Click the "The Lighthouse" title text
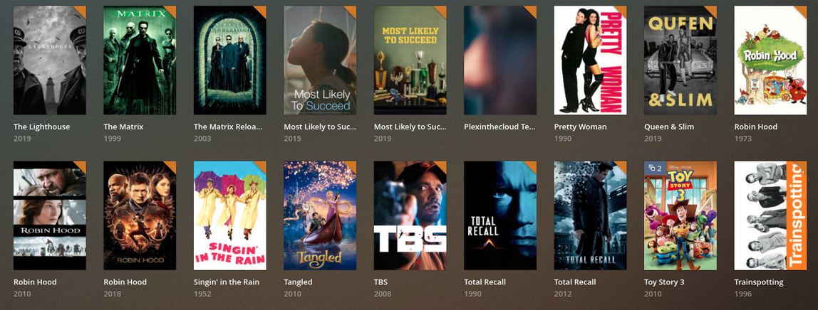Image resolution: width=818 pixels, height=310 pixels. click(x=42, y=127)
